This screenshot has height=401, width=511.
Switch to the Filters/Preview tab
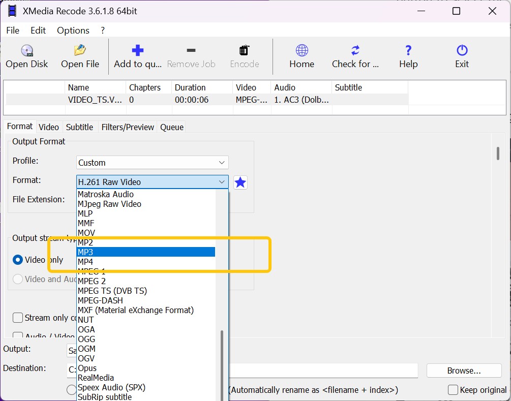click(127, 127)
